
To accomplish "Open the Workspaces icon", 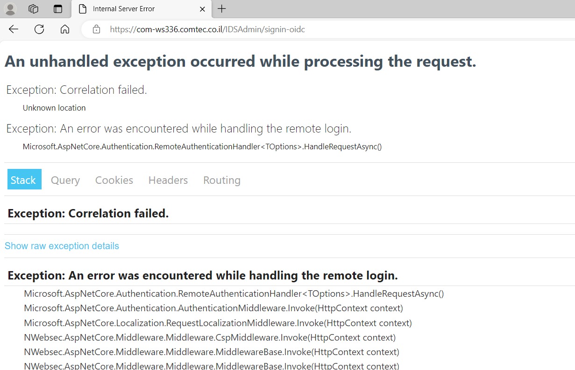I will [33, 8].
